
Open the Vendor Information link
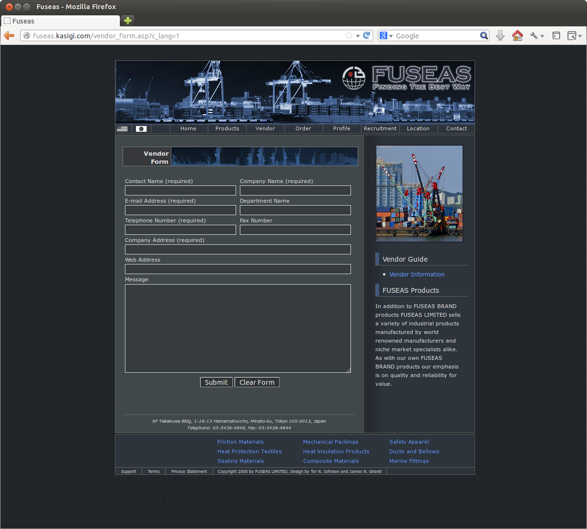pyautogui.click(x=417, y=275)
